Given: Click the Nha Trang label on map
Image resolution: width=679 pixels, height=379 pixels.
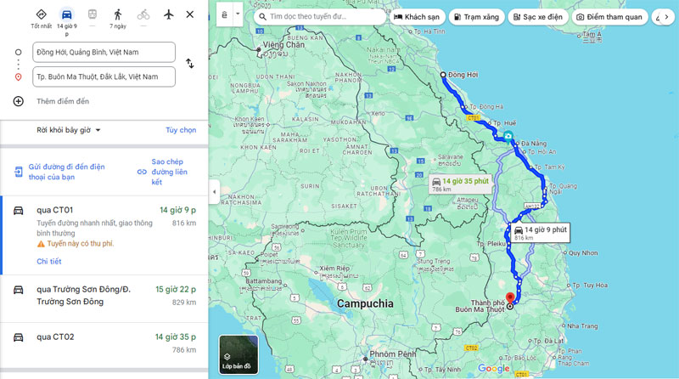Looking at the screenshot, I should click(582, 326).
